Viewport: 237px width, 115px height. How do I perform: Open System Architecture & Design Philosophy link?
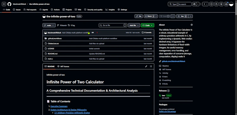(69, 110)
